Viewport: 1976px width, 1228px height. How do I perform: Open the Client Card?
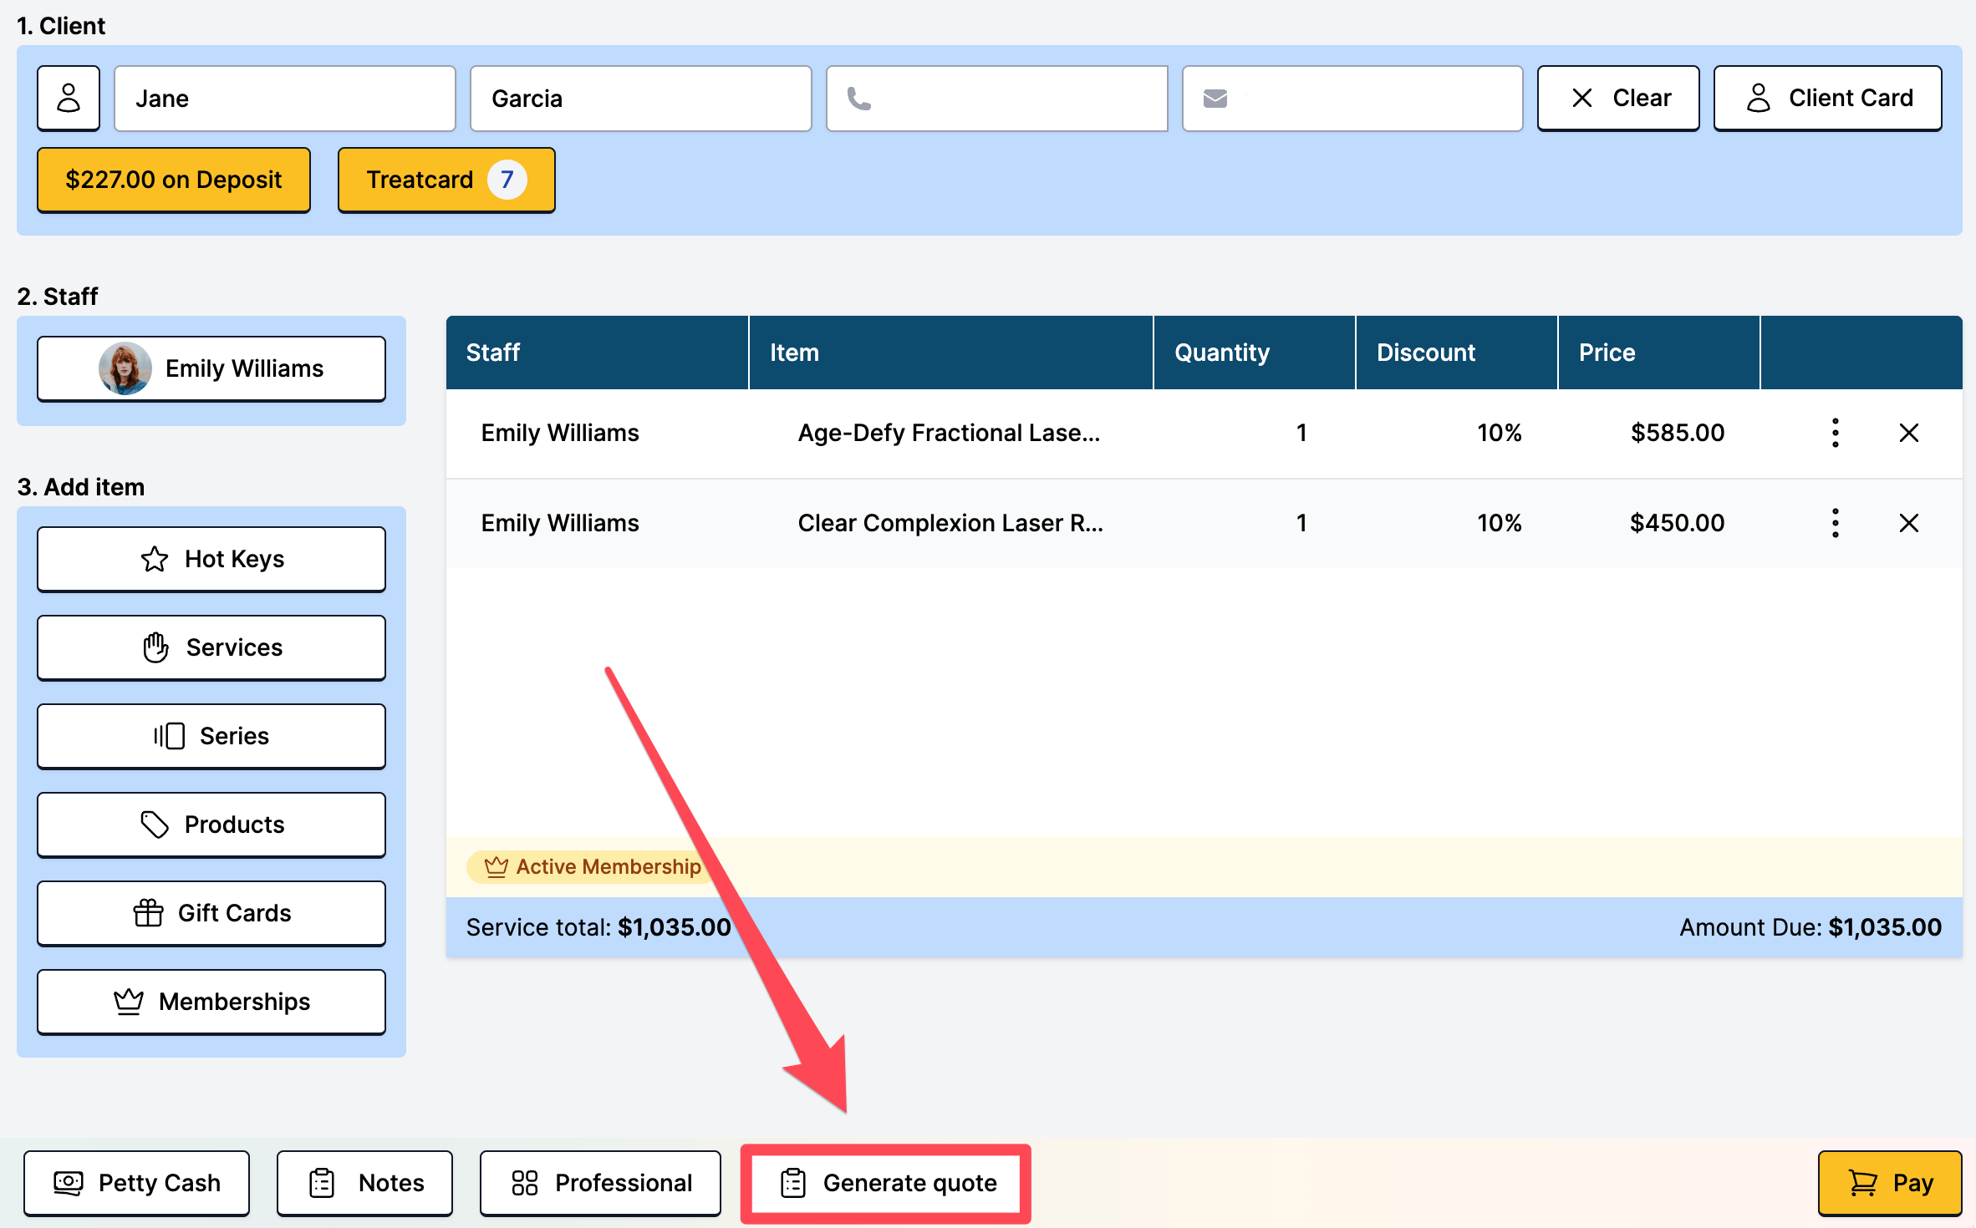(1827, 98)
